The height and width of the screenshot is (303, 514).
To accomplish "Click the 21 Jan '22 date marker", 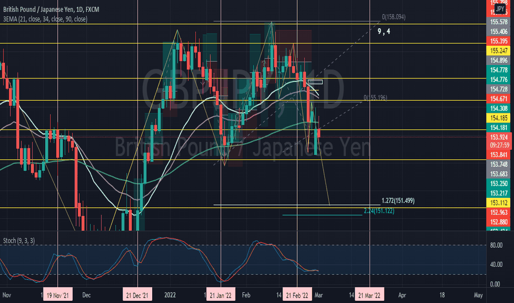I will click(x=221, y=295).
